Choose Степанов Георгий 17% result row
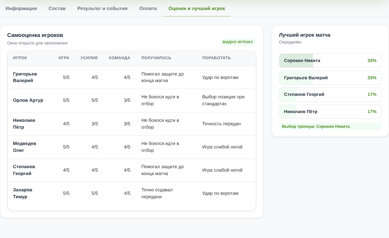This screenshot has width=389, height=238. tap(330, 95)
